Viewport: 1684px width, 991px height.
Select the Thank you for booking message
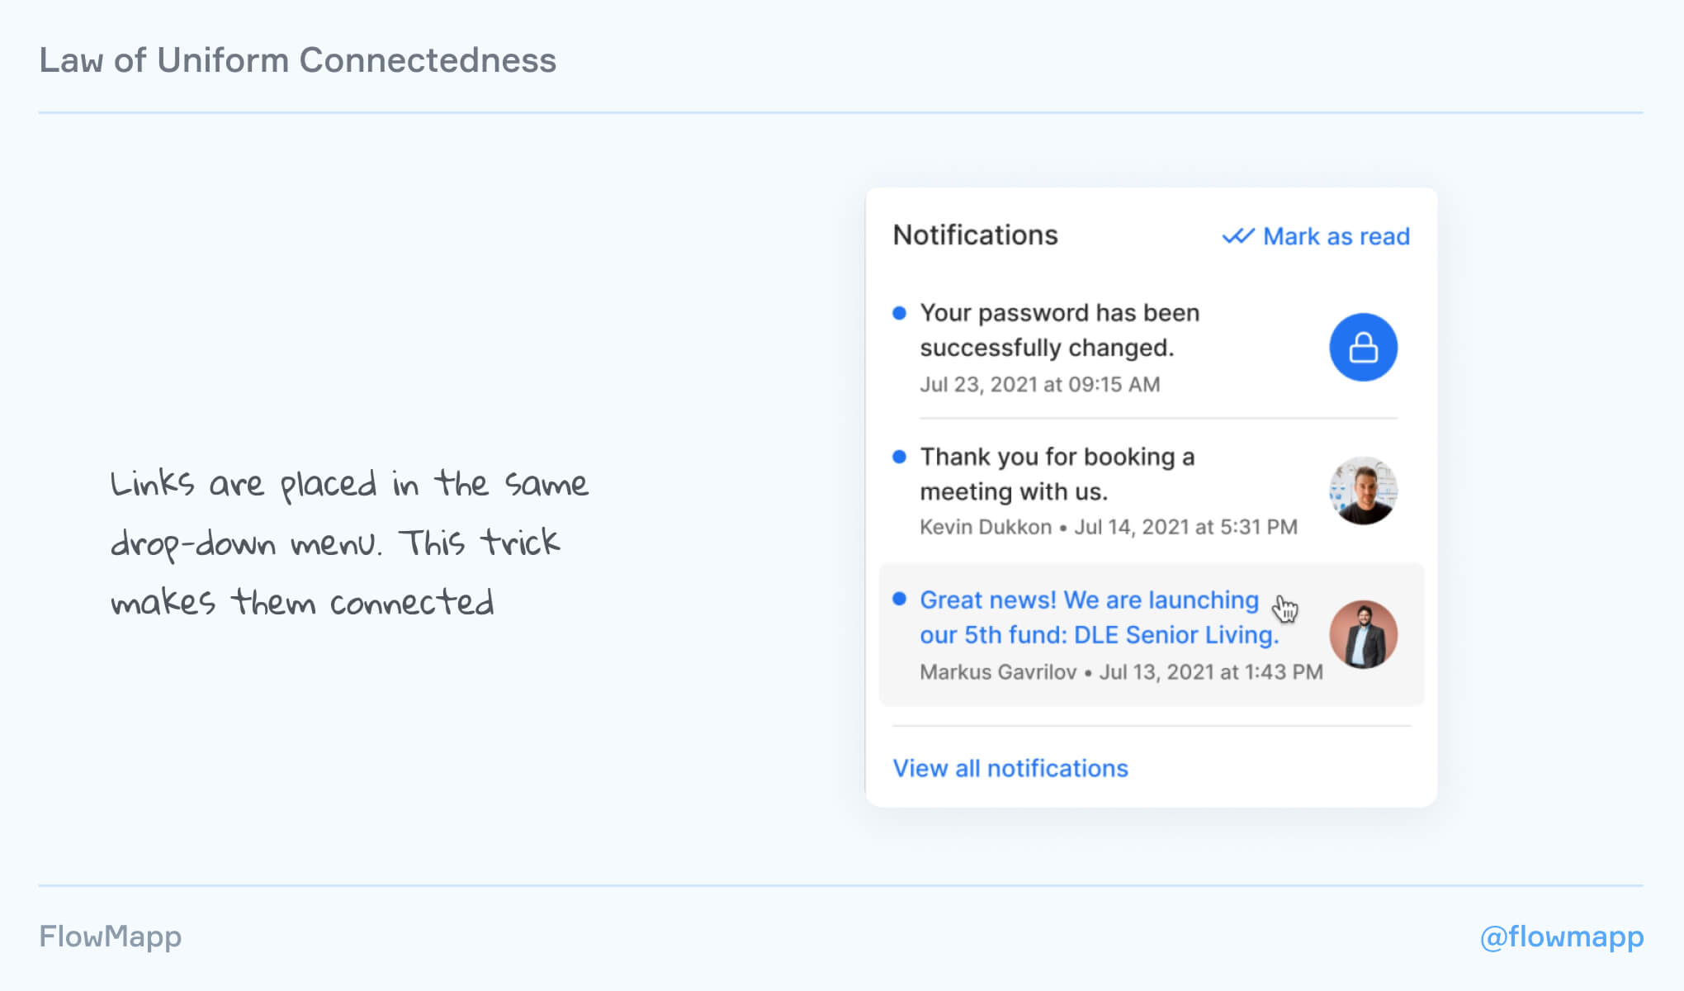click(x=1057, y=474)
